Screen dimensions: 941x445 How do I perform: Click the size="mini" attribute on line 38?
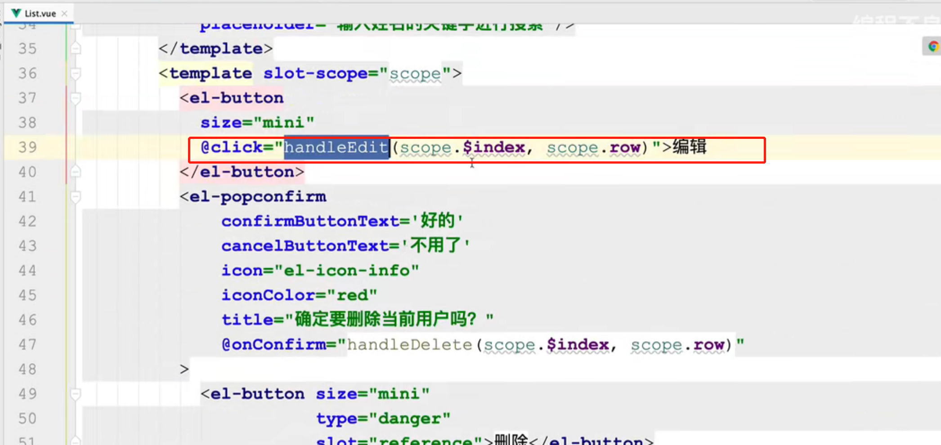[x=257, y=122]
